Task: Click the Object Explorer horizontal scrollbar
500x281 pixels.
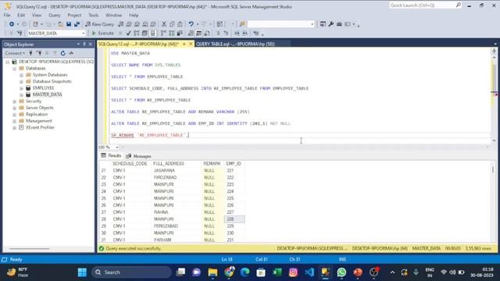Action: (30, 248)
